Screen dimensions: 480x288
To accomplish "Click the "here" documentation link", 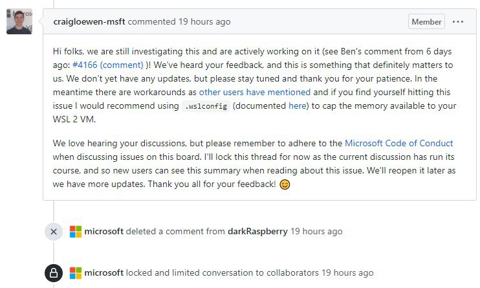I will coord(297,105).
